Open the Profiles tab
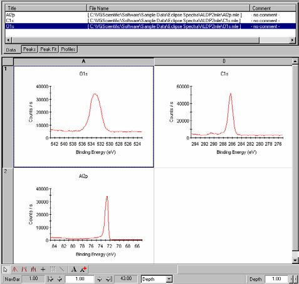Viewport: 299px width, 284px height. click(x=68, y=50)
